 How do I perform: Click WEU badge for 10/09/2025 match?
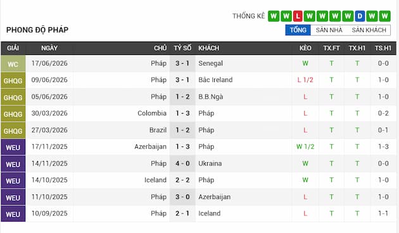[x=13, y=213]
